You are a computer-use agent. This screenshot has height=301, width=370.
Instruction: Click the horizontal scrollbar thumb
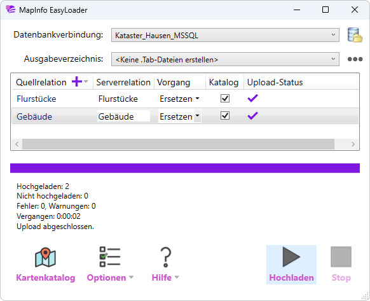coord(178,144)
